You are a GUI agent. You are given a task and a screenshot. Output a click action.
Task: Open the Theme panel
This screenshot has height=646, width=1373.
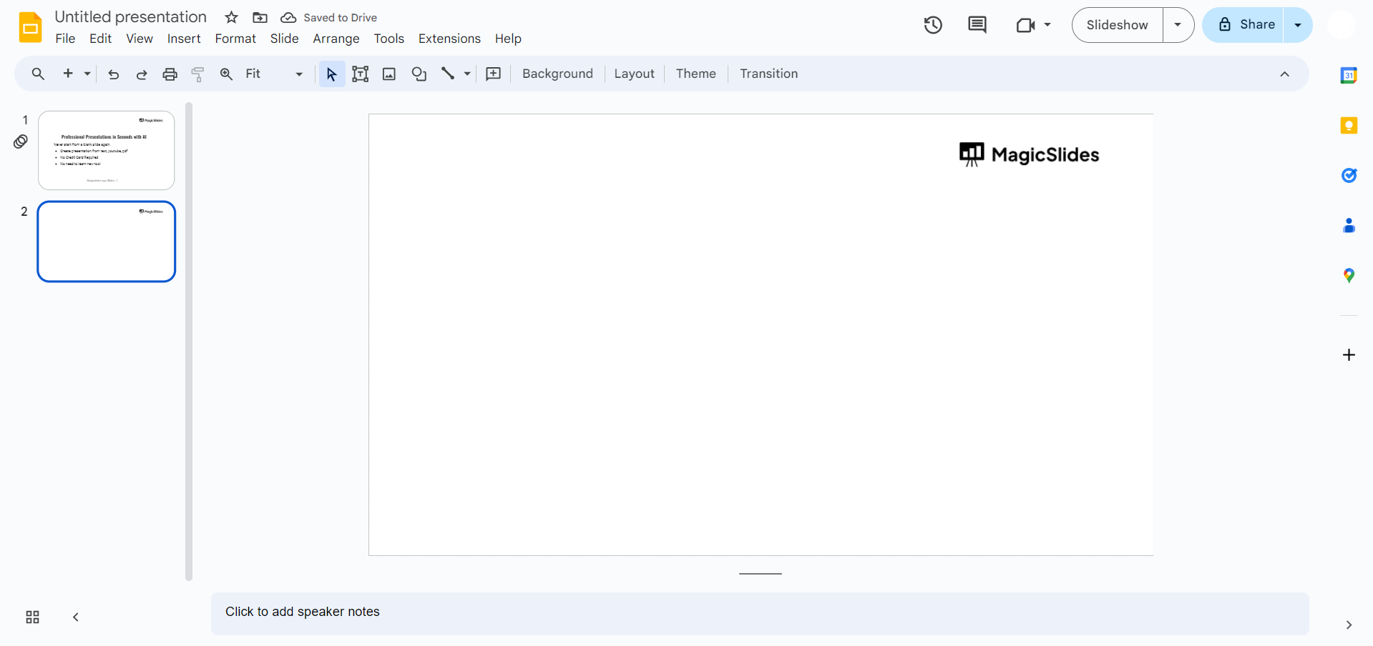pyautogui.click(x=695, y=74)
